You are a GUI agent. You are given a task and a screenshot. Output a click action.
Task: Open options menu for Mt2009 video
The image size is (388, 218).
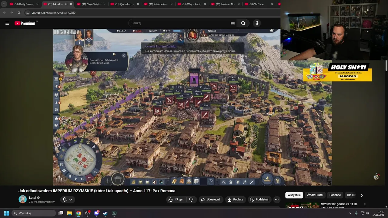[x=365, y=205]
